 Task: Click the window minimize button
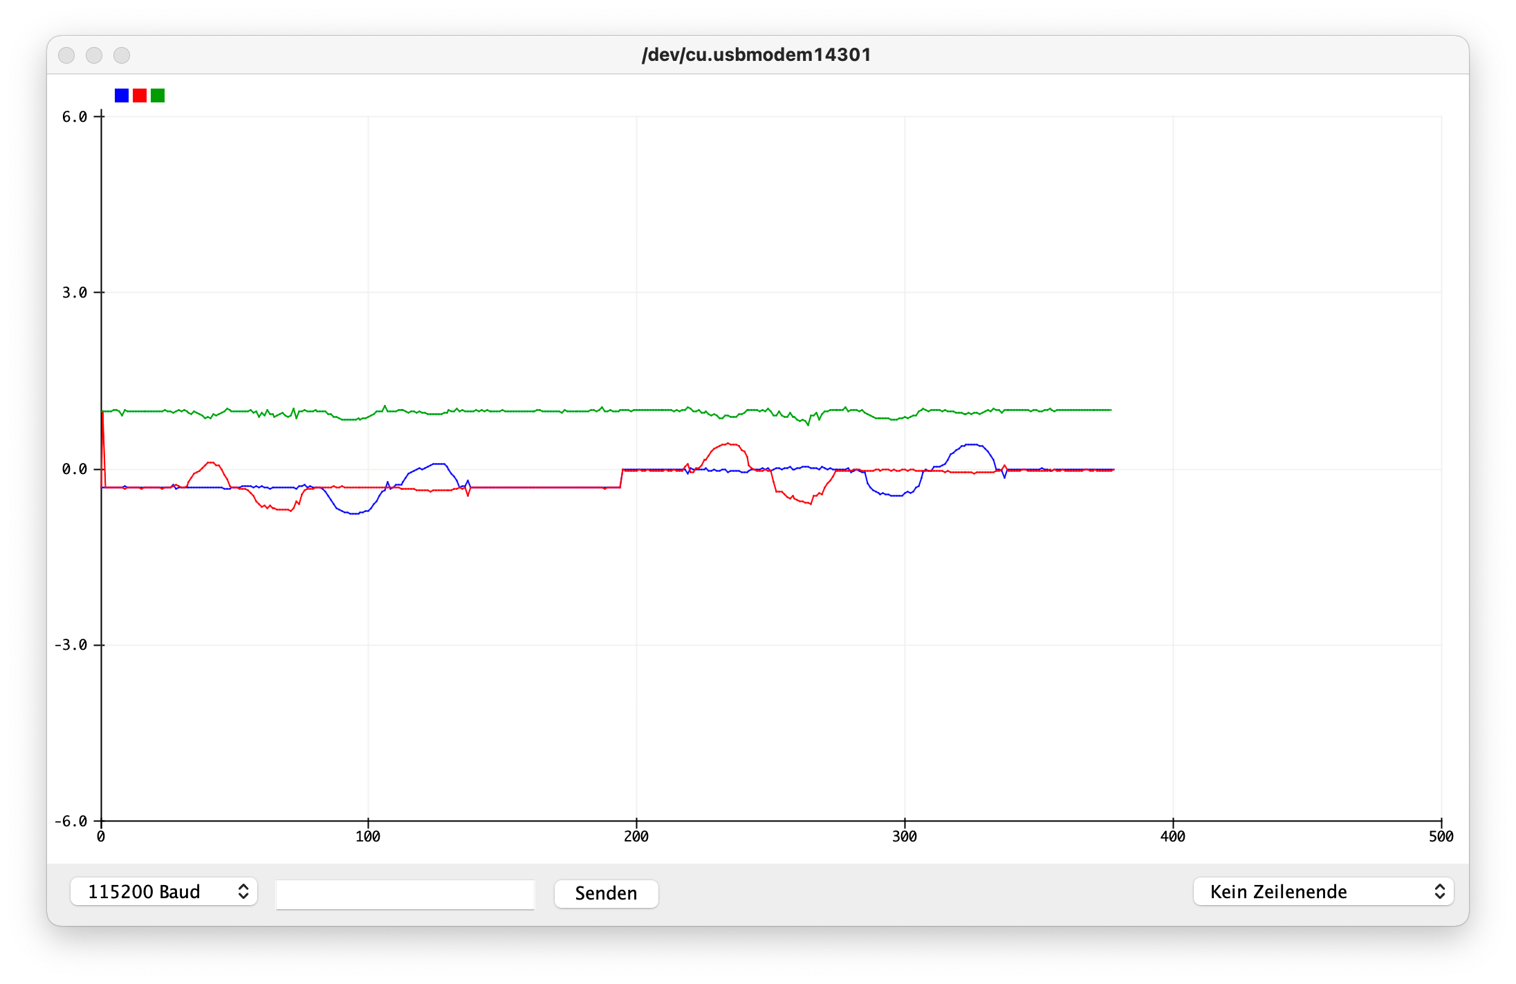pyautogui.click(x=94, y=55)
